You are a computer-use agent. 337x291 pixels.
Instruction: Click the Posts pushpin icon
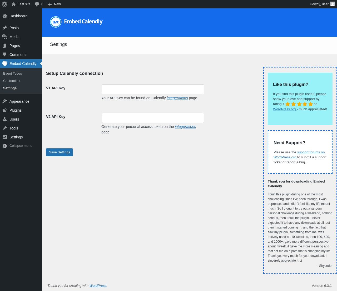point(5,28)
